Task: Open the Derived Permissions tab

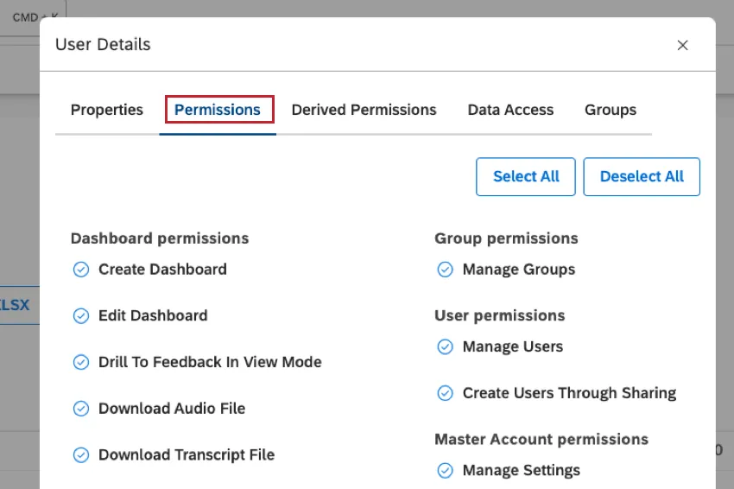Action: [x=364, y=110]
